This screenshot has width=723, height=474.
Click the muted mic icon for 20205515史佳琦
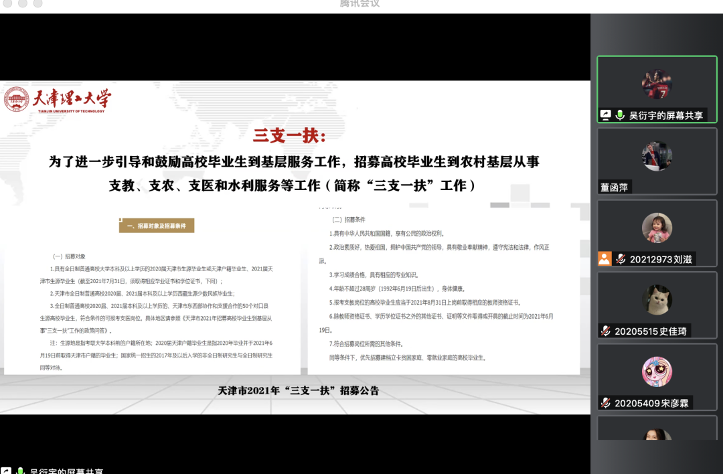605,331
